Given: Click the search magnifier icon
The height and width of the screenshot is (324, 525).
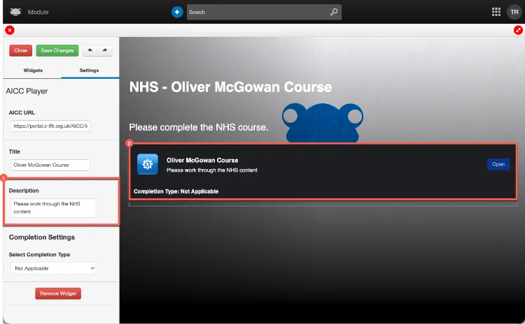Looking at the screenshot, I should pyautogui.click(x=333, y=12).
